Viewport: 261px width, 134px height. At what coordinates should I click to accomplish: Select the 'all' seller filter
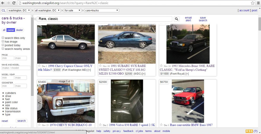coord(4,30)
